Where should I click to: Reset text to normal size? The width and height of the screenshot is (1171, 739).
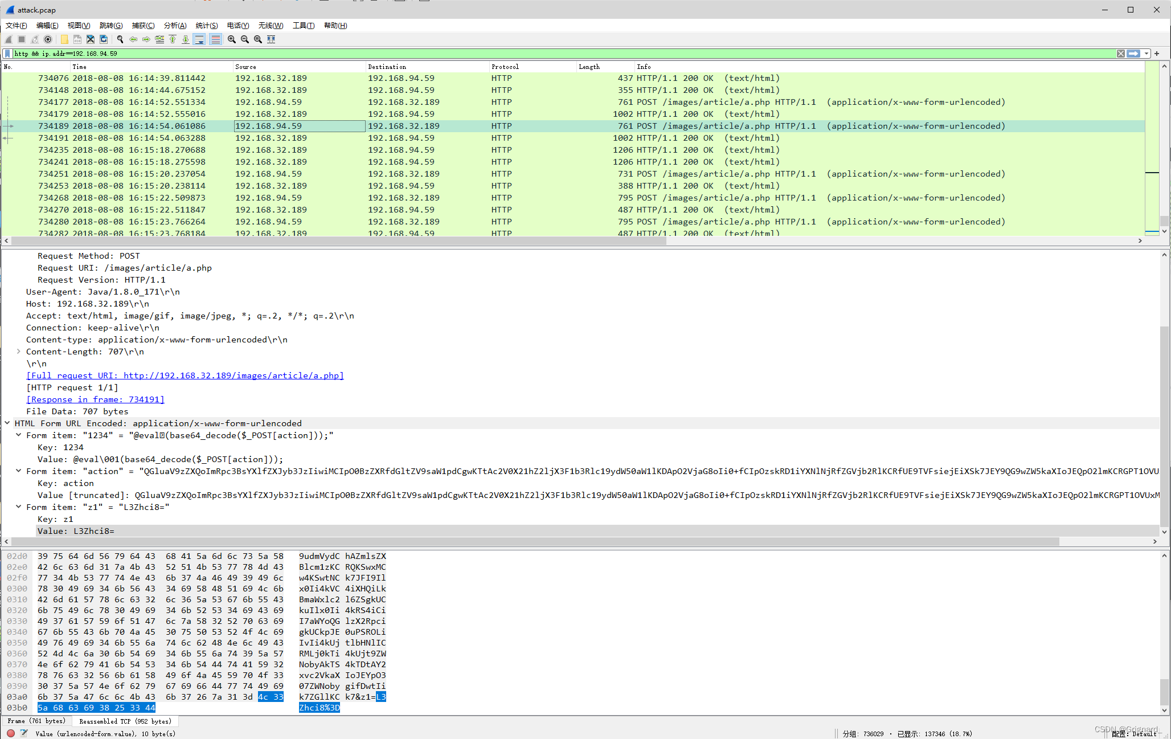coord(258,39)
